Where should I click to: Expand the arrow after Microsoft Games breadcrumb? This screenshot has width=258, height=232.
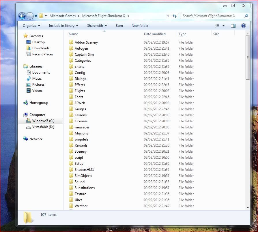click(x=79, y=16)
